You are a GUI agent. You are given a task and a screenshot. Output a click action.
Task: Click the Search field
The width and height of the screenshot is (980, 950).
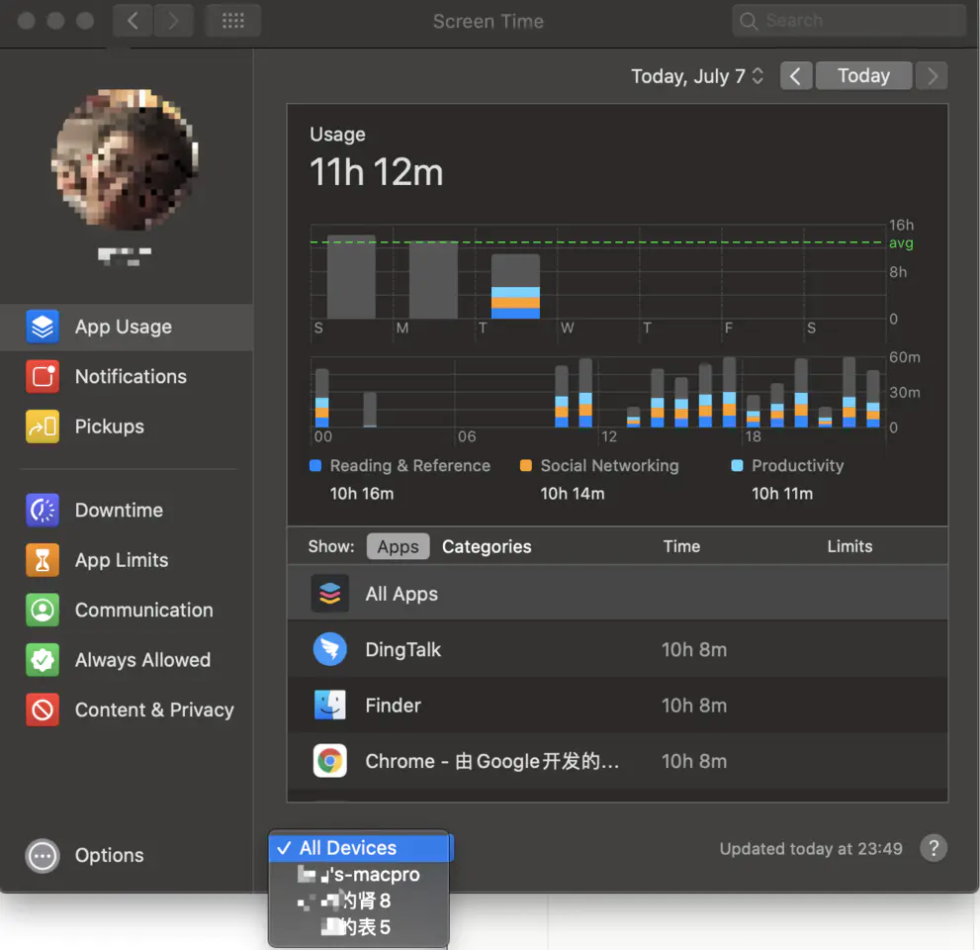point(848,21)
